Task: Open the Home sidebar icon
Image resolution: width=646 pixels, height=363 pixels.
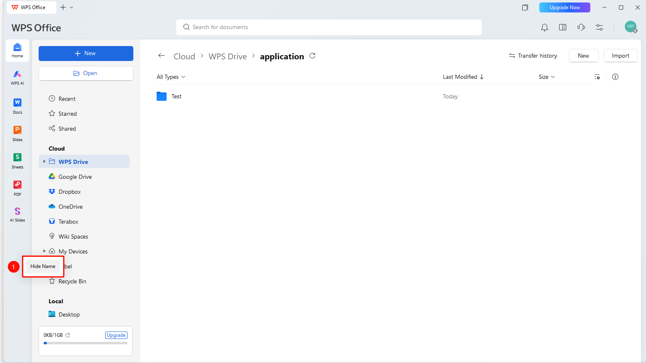Action: (x=17, y=51)
